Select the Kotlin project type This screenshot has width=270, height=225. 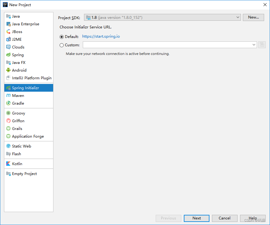tap(17, 164)
